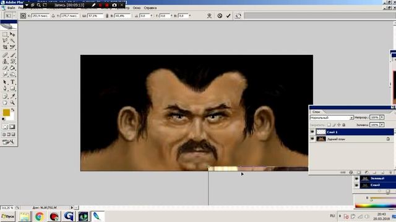
Task: Open the layer opacity slider arrow
Action: [x=382, y=117]
